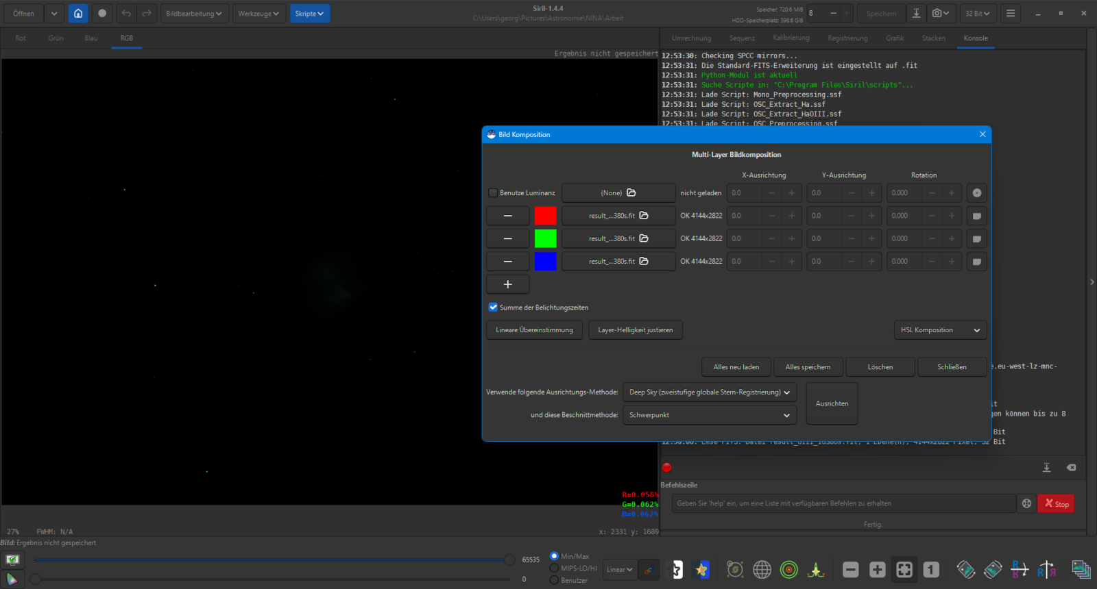Viewport: 1097px width, 589px height.
Task: Open the Skripte dropdown menu
Action: (310, 14)
